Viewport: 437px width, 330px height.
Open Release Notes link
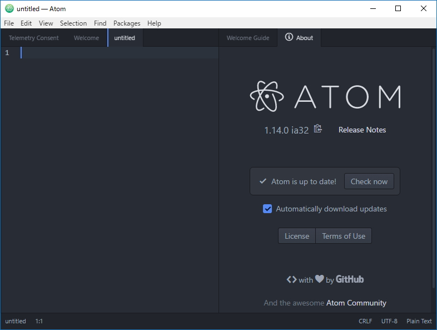[x=362, y=130]
